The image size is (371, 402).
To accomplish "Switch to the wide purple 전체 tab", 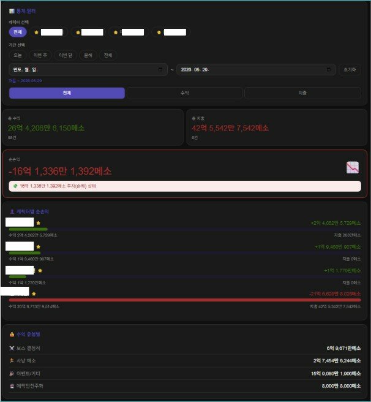I will tap(67, 93).
